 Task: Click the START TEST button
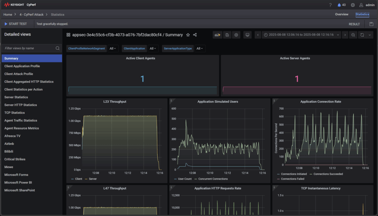click(x=16, y=24)
